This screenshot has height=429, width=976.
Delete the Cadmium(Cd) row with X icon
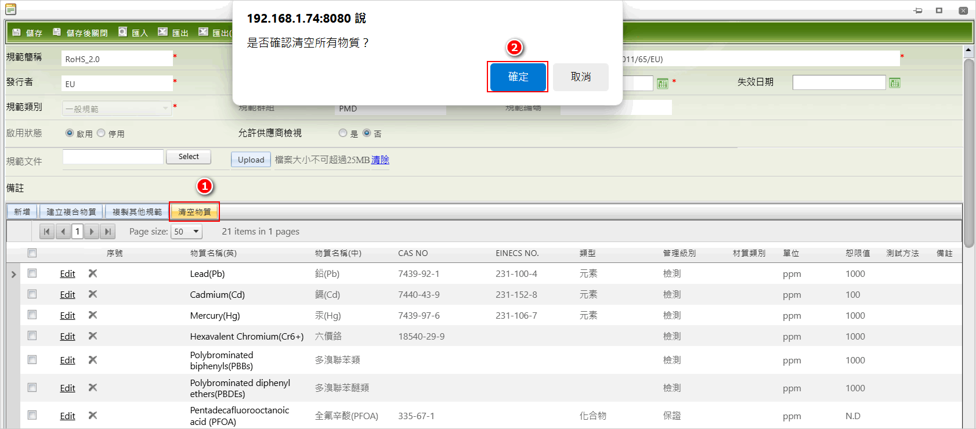(93, 294)
